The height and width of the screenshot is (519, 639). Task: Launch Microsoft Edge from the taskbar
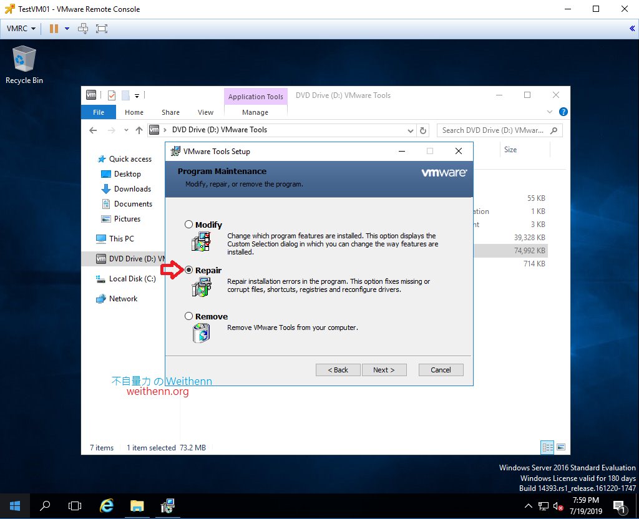pos(105,506)
